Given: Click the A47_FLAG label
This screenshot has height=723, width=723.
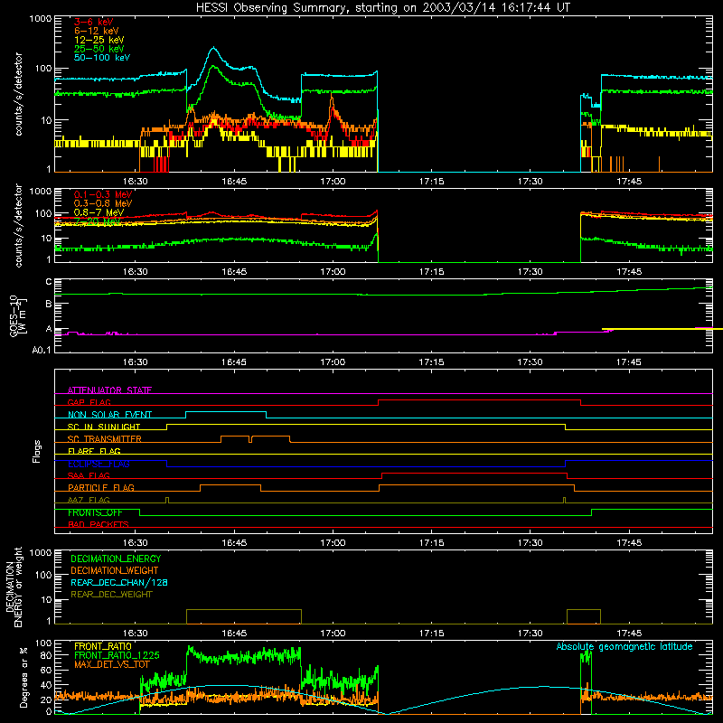Looking at the screenshot, I should 89,500.
